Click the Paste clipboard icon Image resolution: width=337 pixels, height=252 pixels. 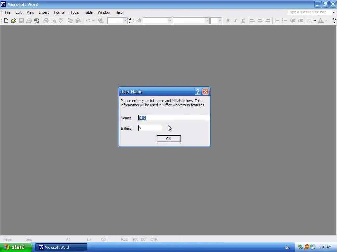tap(78, 21)
